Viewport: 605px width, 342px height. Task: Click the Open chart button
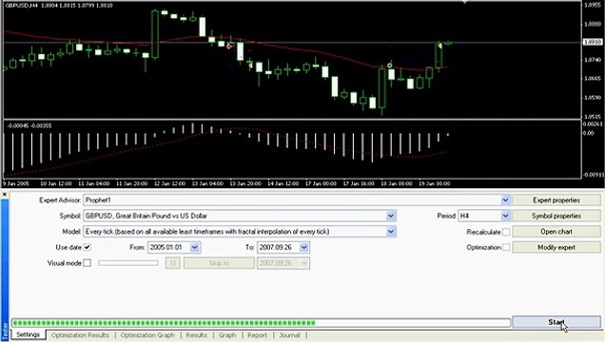556,232
